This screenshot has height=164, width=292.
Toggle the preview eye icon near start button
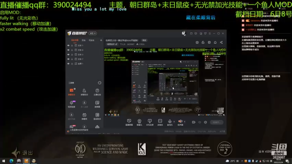pos(200,122)
